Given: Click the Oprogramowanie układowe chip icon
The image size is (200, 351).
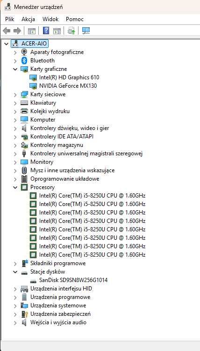Looking at the screenshot, I should coord(24,179).
